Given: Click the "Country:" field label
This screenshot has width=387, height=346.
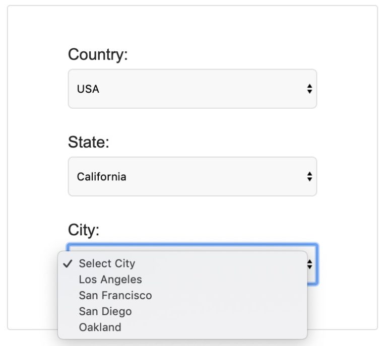Looking at the screenshot, I should pos(98,54).
